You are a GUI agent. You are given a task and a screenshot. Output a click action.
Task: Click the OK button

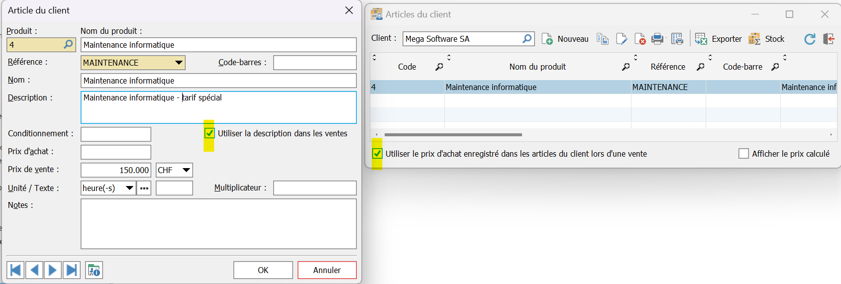tap(263, 270)
